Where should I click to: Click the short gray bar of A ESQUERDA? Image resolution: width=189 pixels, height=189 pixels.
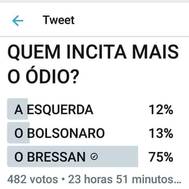click(x=17, y=109)
